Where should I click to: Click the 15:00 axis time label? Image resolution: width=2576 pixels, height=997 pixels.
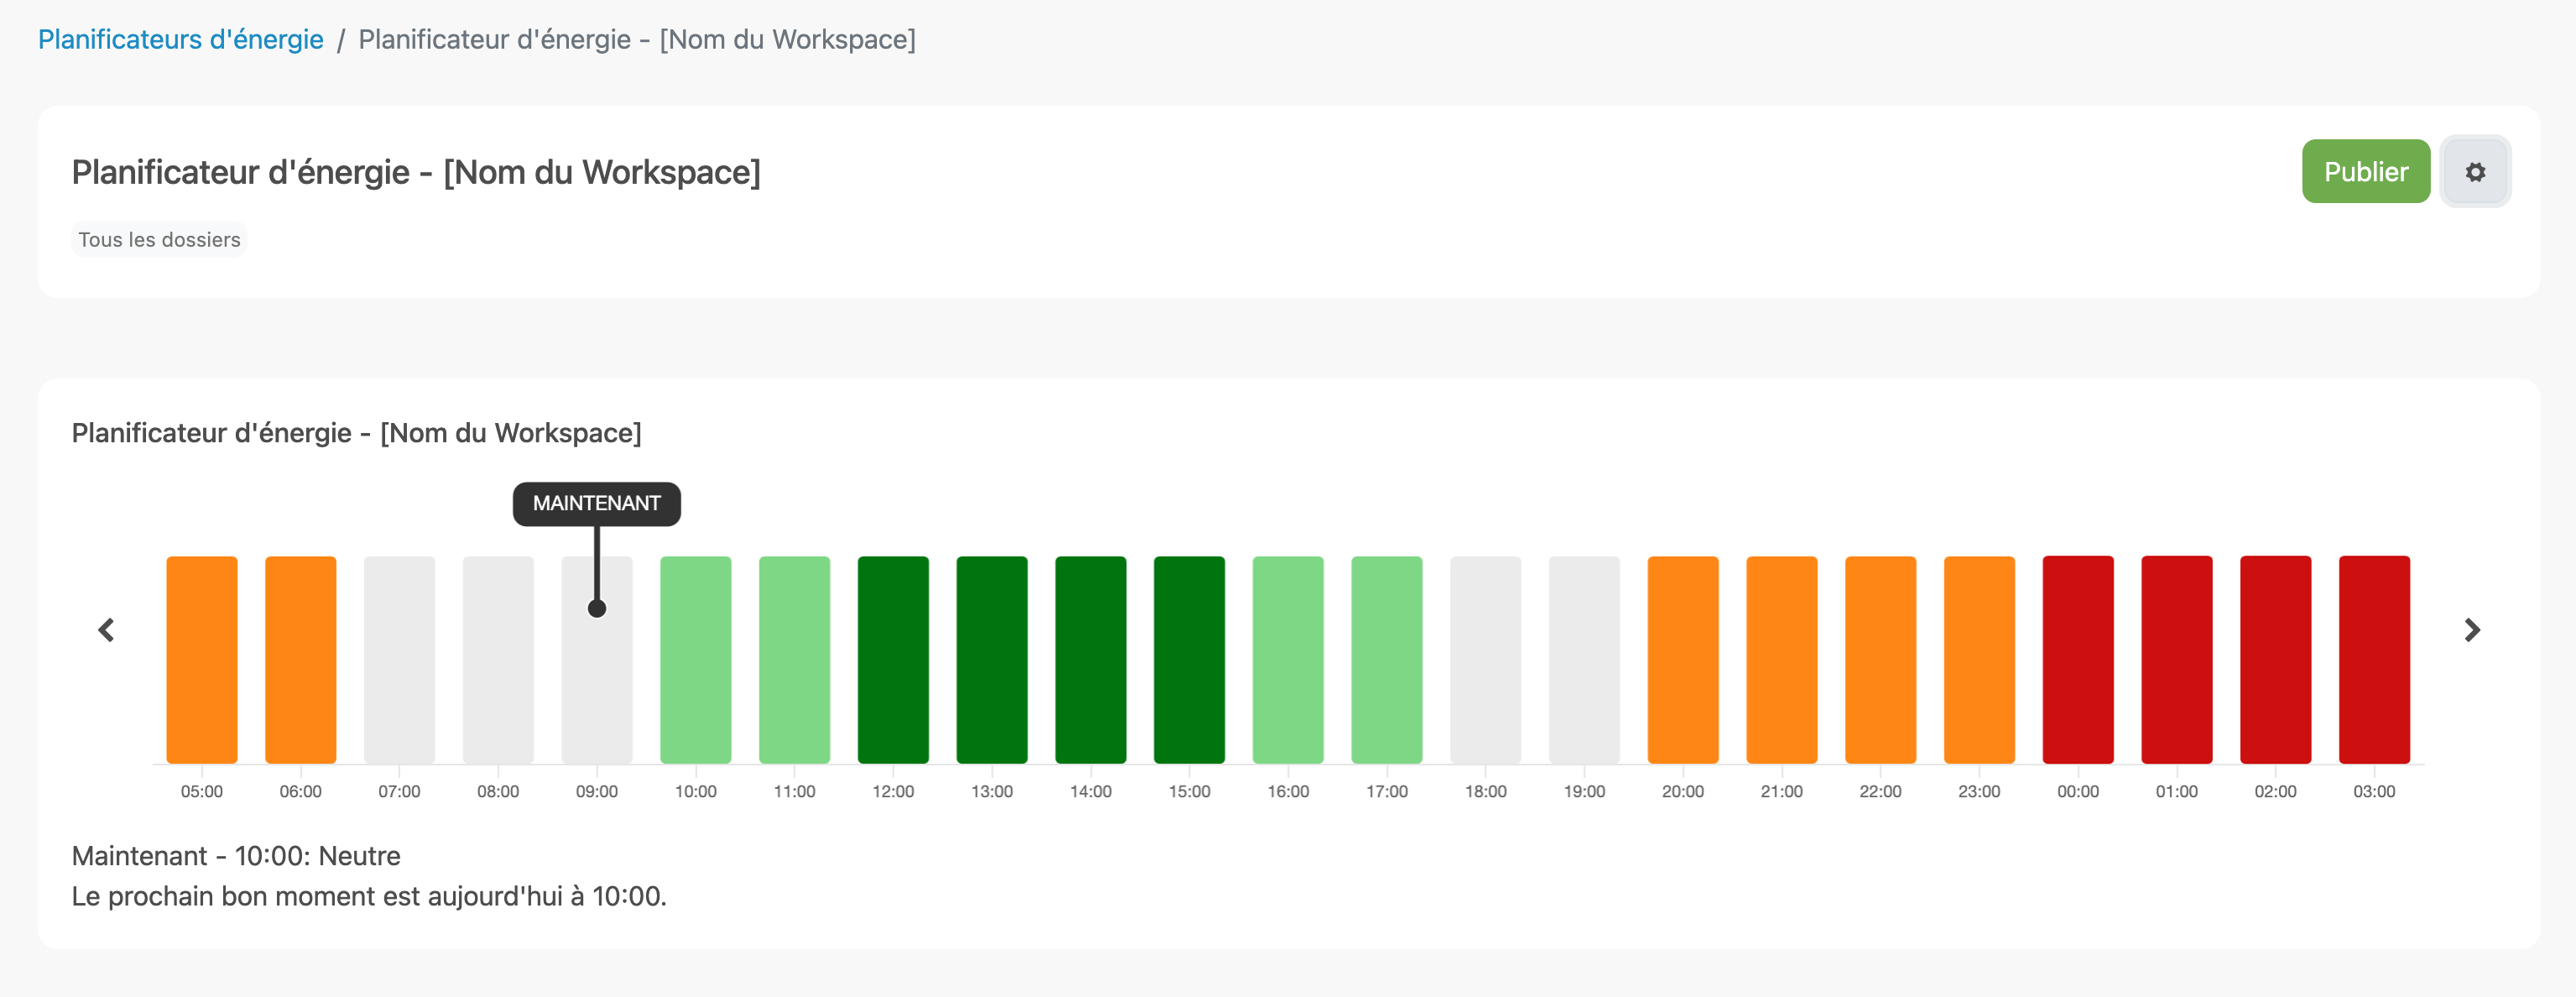pyautogui.click(x=1189, y=791)
